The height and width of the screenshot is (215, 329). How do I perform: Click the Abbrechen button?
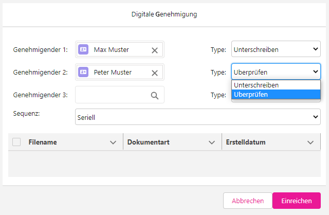(x=248, y=201)
